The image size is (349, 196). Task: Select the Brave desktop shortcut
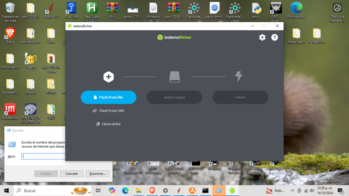[10, 35]
